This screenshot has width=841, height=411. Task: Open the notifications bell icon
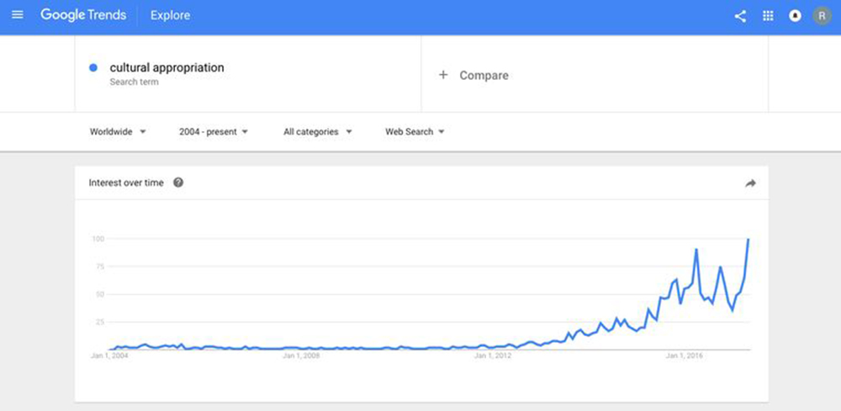pyautogui.click(x=795, y=16)
